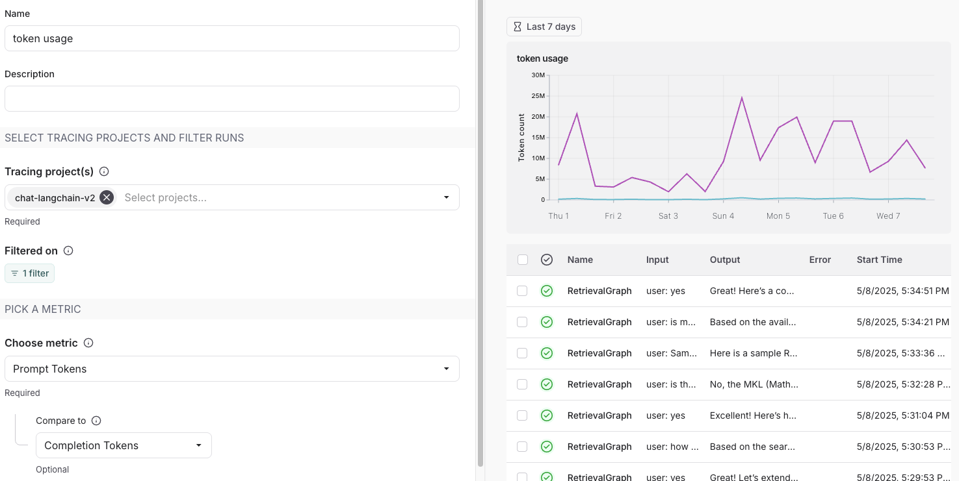Viewport: 959px width, 481px height.
Task: Click the hourglass icon in Last 7 days
Action: pos(518,26)
